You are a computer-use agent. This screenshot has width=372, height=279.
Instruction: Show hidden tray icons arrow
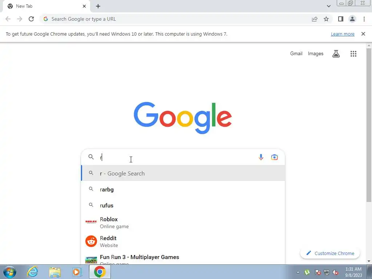tap(298, 272)
